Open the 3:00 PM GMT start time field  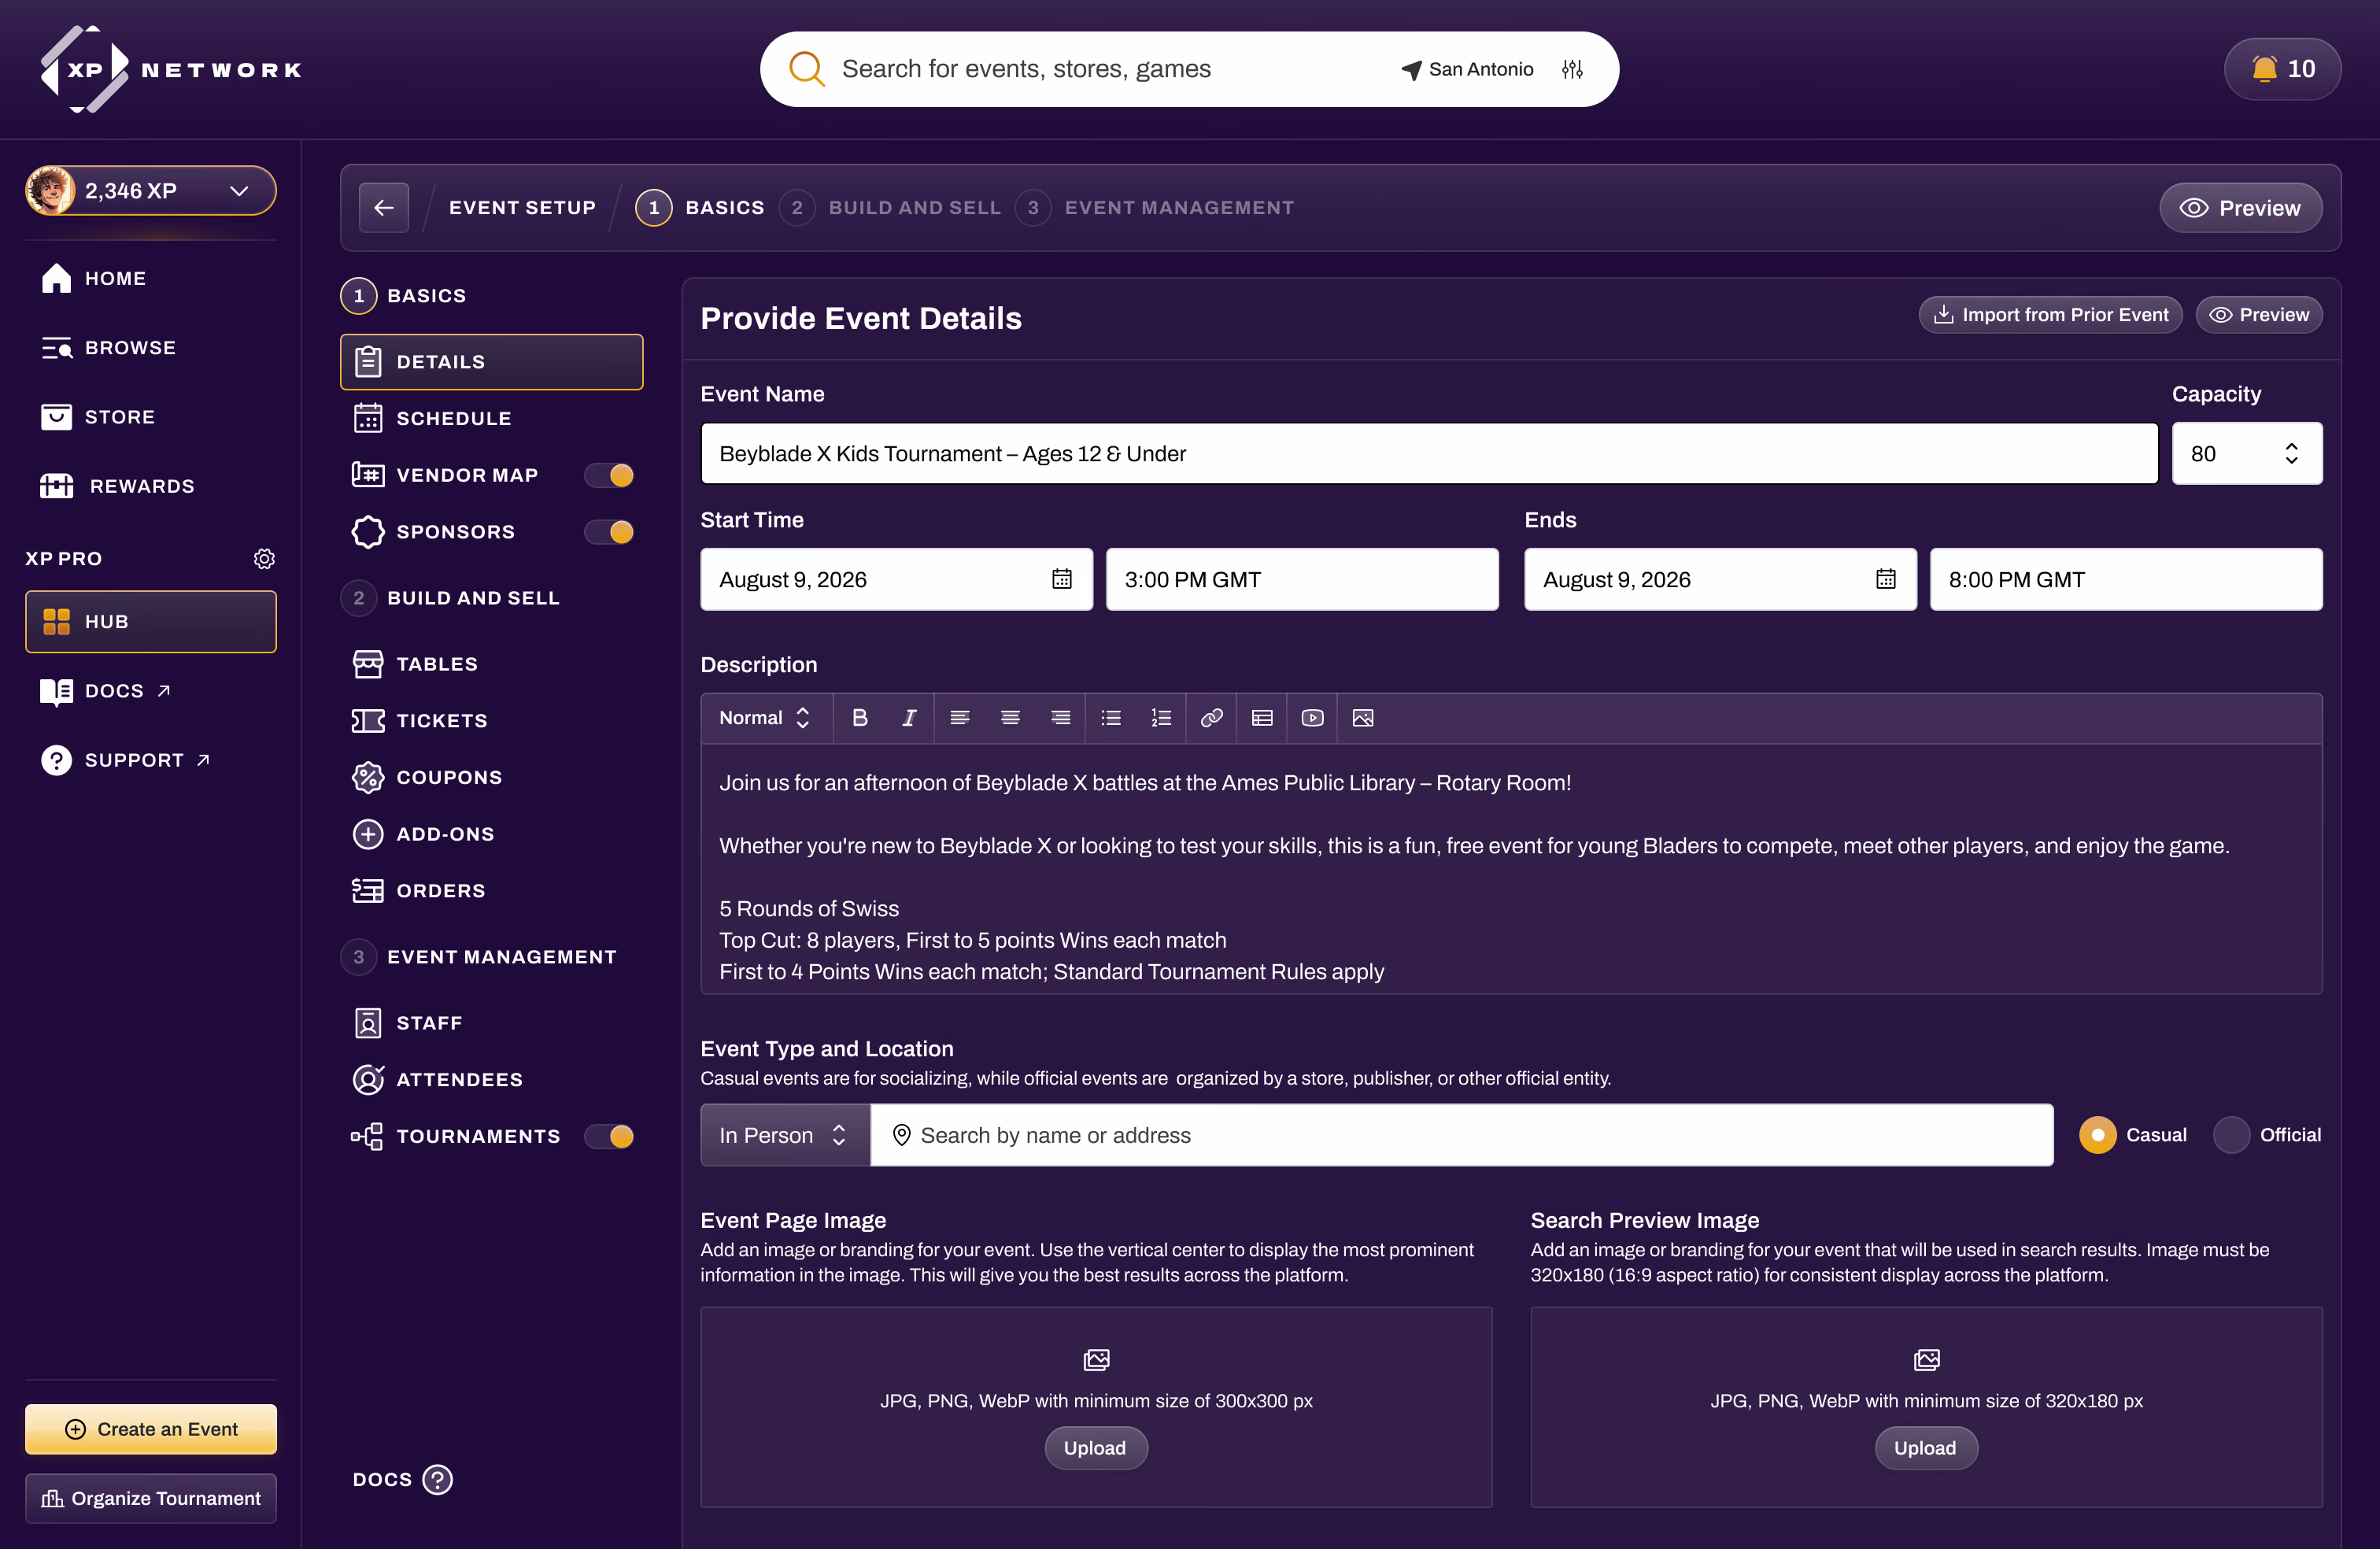pyautogui.click(x=1302, y=579)
